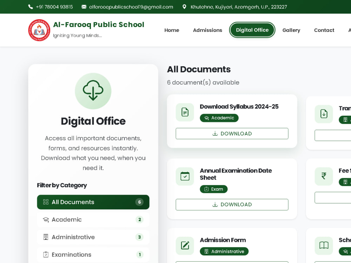Click the alfarooqpublicschool19@gmail.com email link
The image size is (351, 263).
pos(131,7)
